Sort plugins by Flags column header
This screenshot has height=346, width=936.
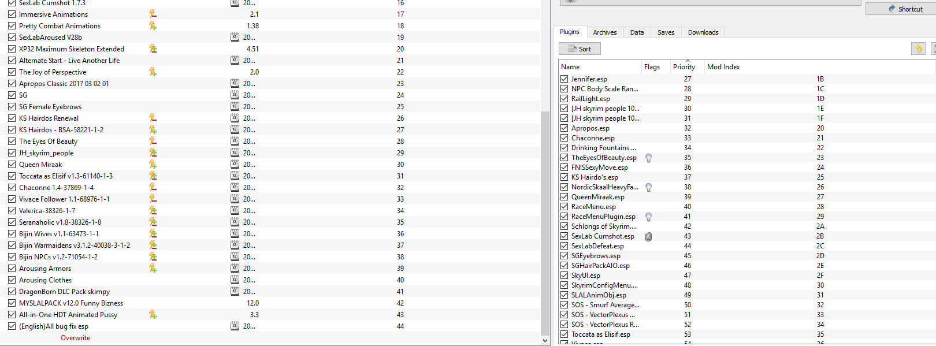(x=655, y=66)
